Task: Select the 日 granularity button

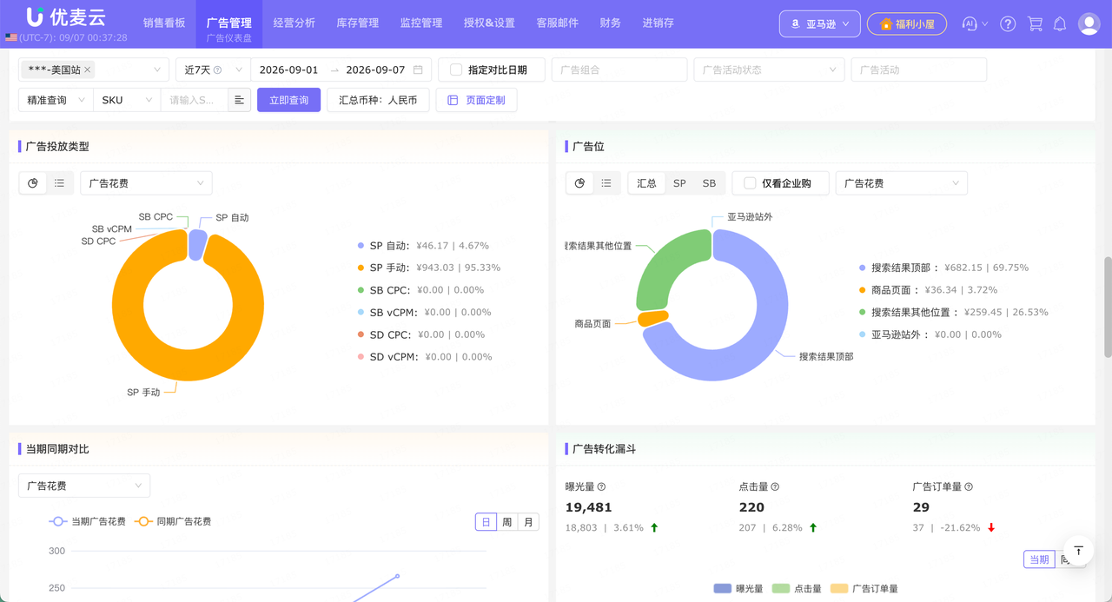Action: (x=486, y=522)
